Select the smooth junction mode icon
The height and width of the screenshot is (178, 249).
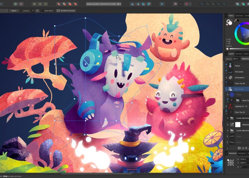(x=33, y=11)
